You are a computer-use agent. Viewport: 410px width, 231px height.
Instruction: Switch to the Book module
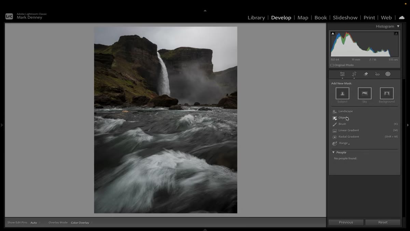coord(320,18)
